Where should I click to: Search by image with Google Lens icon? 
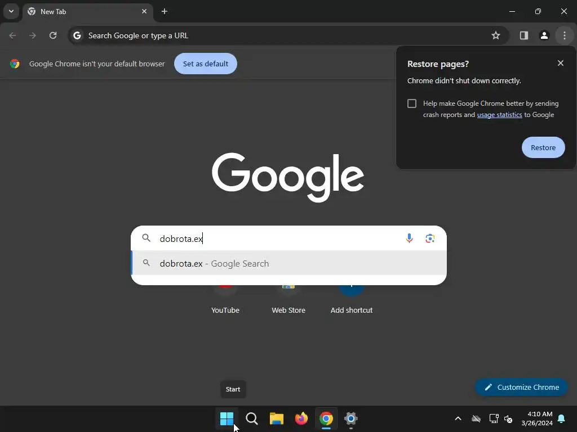[430, 238]
